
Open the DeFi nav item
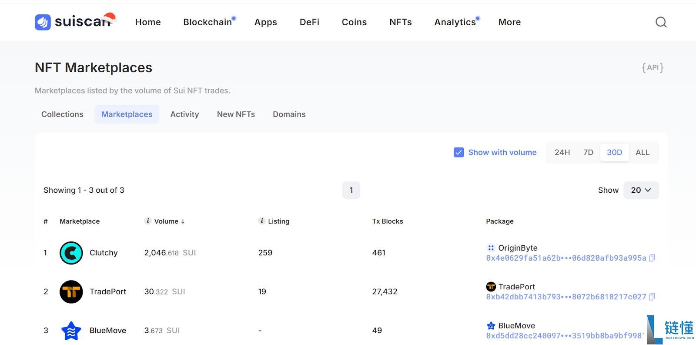click(x=309, y=22)
